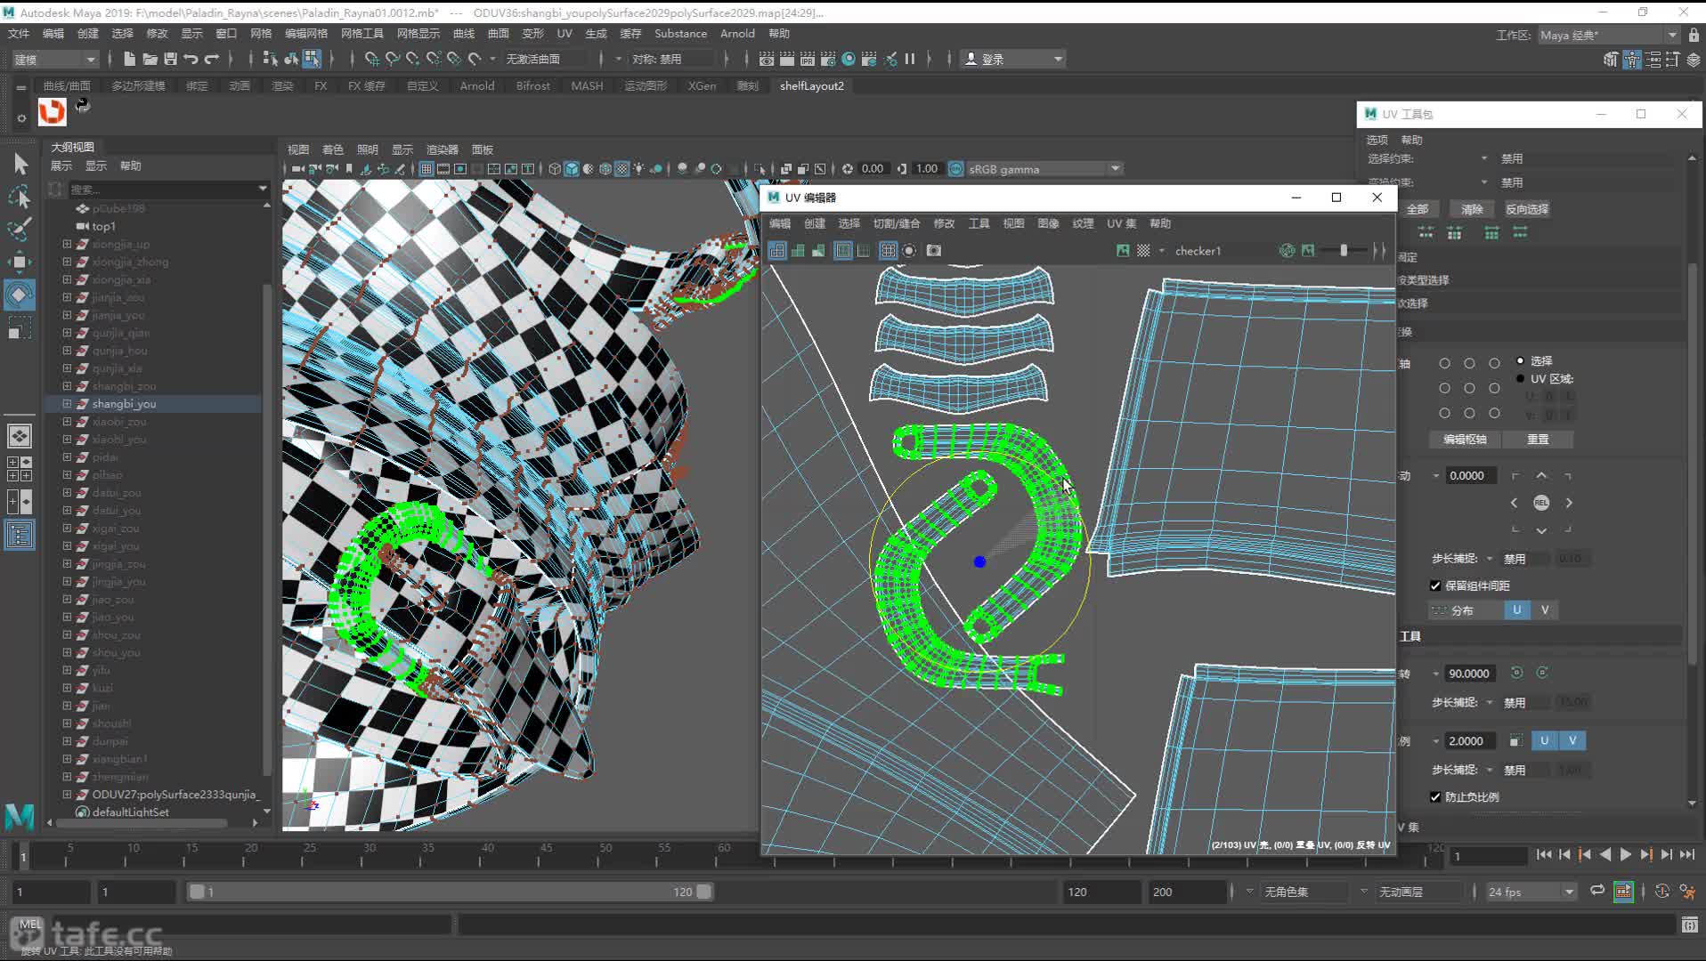
Task: Click the play forwards button
Action: [x=1626, y=854]
